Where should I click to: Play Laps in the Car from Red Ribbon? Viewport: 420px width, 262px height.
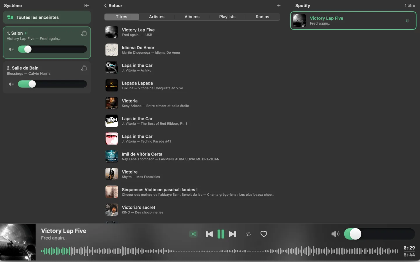click(x=192, y=121)
